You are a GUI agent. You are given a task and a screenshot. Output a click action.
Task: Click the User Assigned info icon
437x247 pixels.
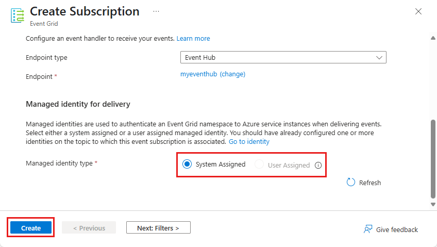coord(318,166)
